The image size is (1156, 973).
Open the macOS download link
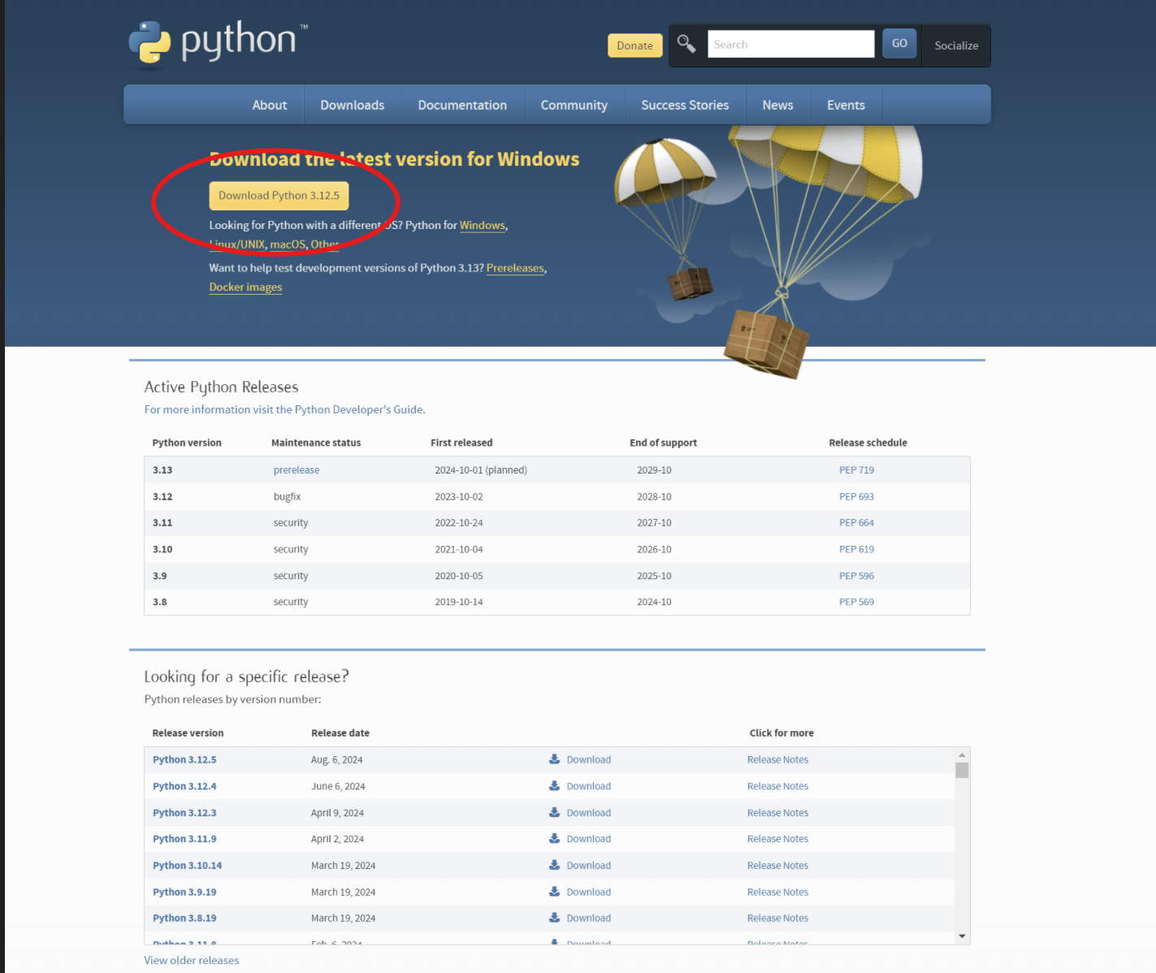click(x=288, y=244)
